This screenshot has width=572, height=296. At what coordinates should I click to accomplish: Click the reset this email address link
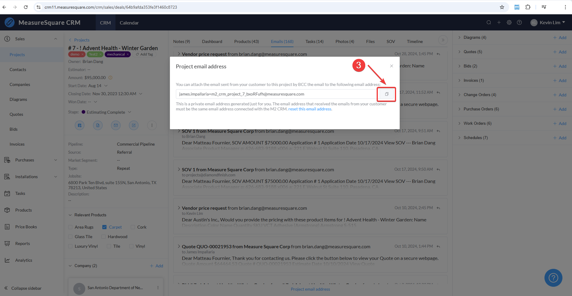(x=310, y=109)
